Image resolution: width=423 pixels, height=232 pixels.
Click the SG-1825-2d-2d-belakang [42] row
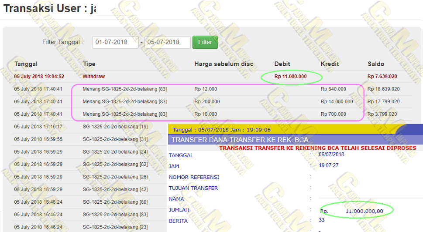(x=115, y=190)
